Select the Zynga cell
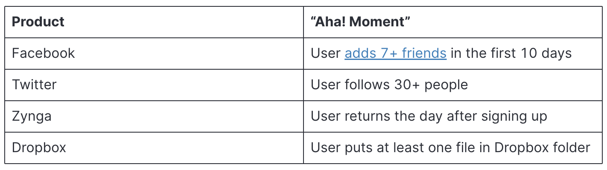 [x=154, y=116]
